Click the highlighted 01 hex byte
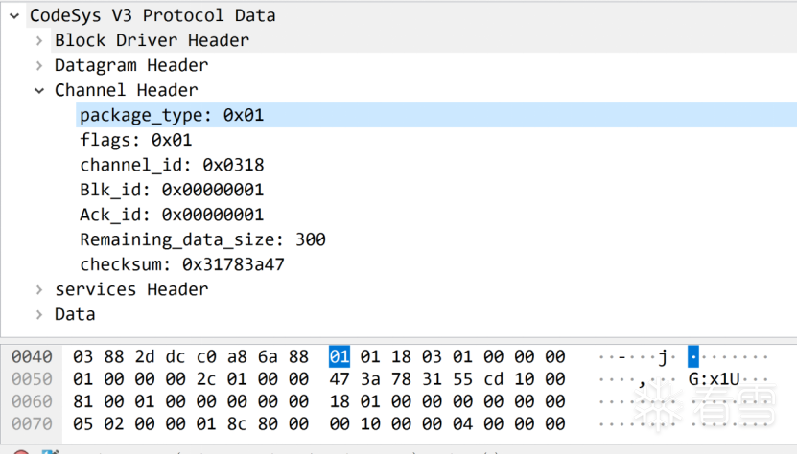 tap(340, 357)
